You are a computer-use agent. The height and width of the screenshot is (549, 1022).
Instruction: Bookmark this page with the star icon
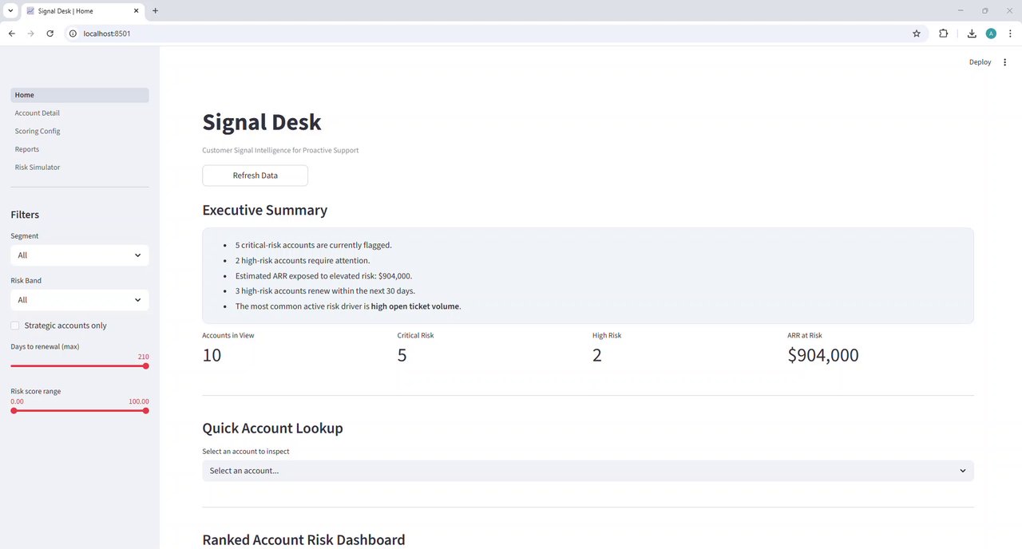[x=917, y=34]
